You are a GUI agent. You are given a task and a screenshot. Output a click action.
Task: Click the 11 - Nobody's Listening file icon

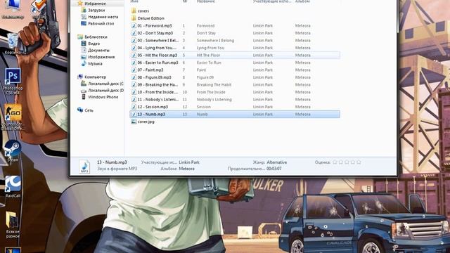134,100
